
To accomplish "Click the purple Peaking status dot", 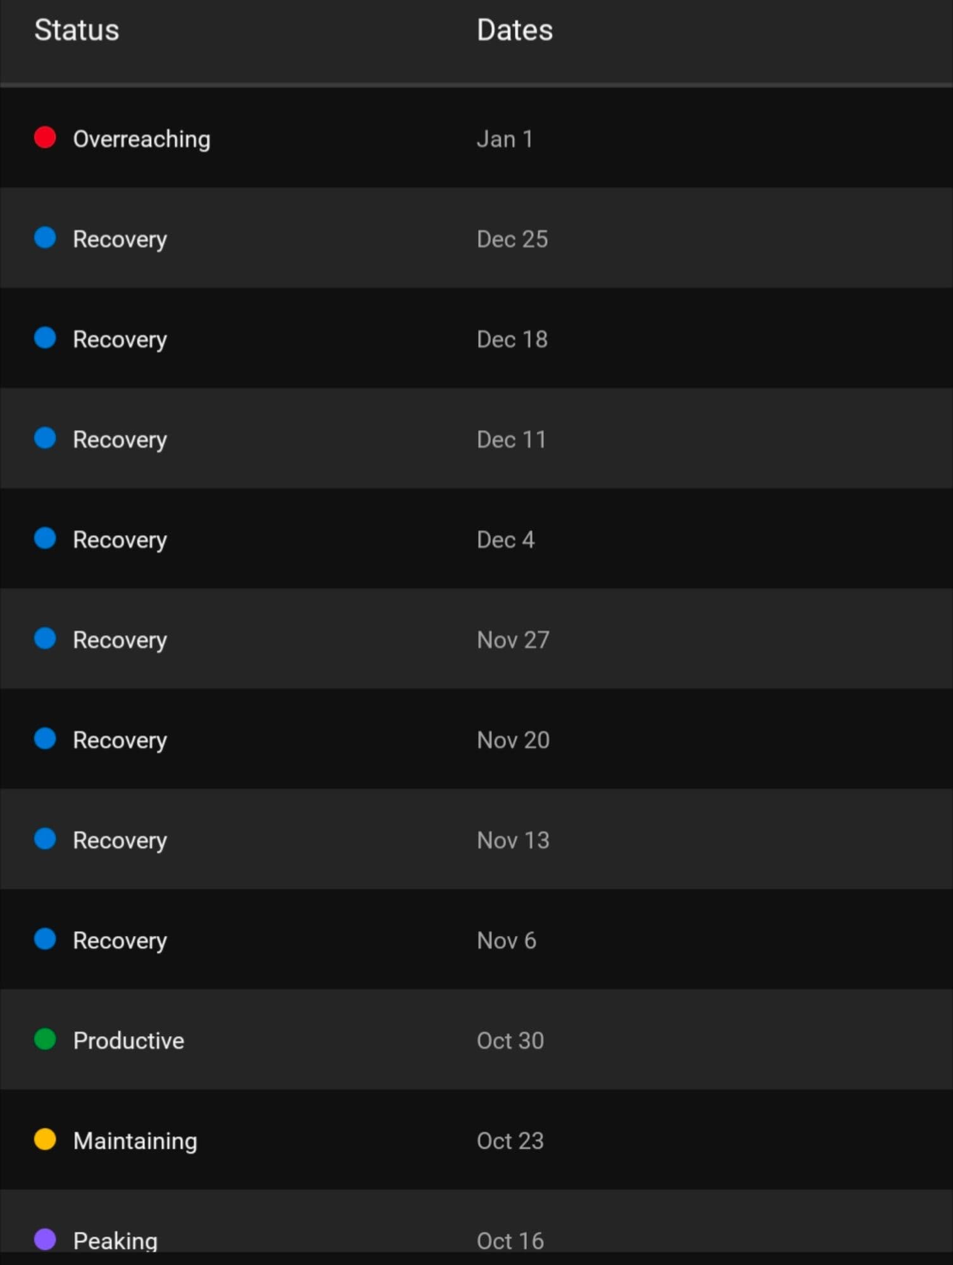I will click(x=45, y=1239).
